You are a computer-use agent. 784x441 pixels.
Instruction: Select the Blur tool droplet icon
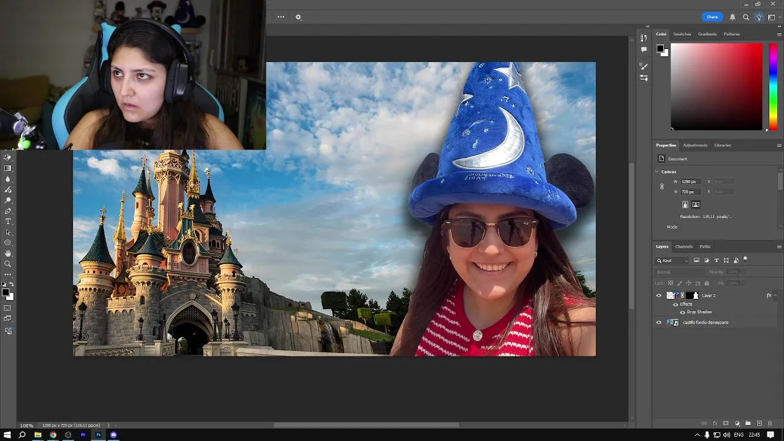tap(8, 179)
